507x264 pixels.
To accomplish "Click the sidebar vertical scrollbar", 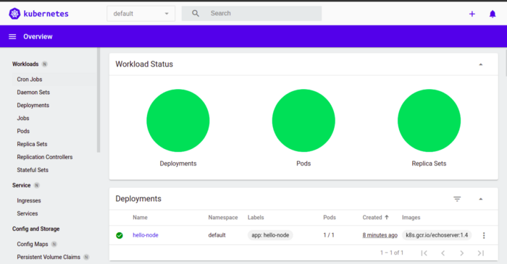I will 99,100.
